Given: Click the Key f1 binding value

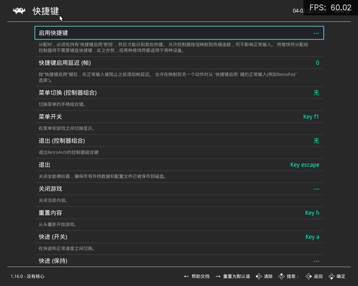Looking at the screenshot, I should (311, 117).
